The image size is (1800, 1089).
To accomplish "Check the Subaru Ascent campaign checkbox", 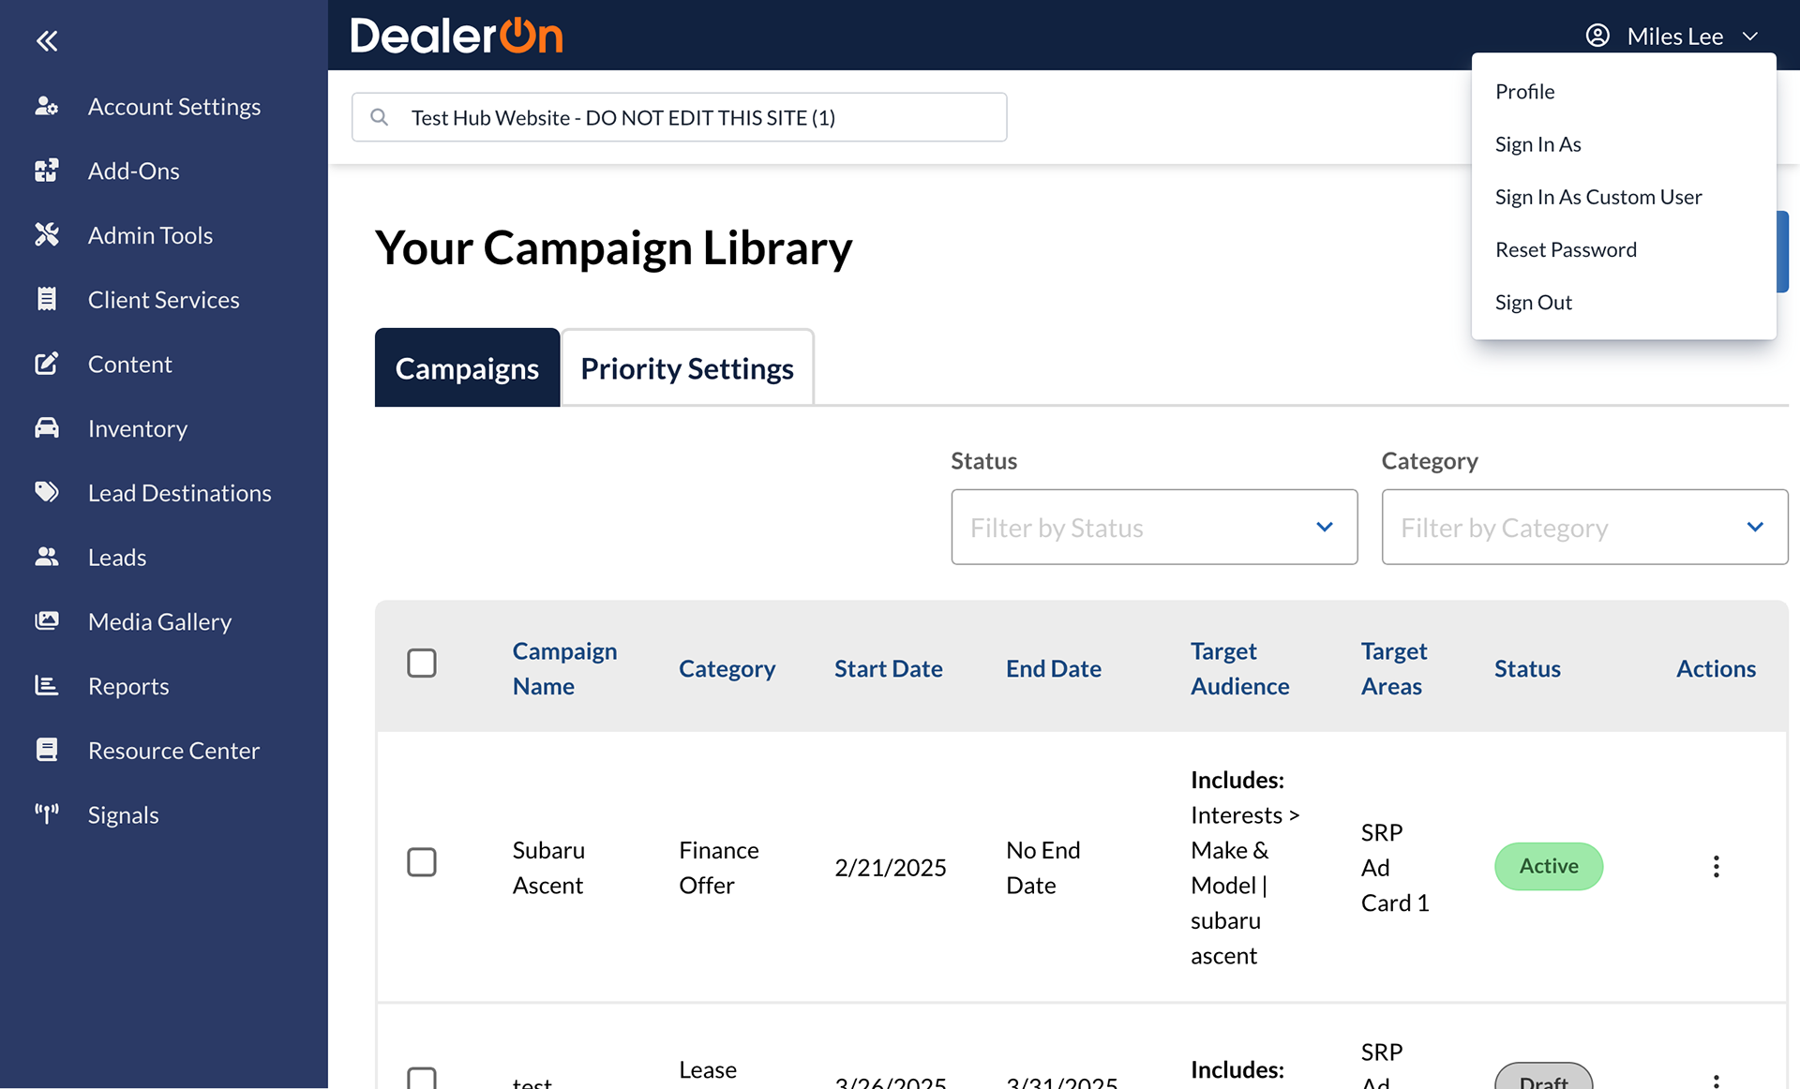I will 422,862.
